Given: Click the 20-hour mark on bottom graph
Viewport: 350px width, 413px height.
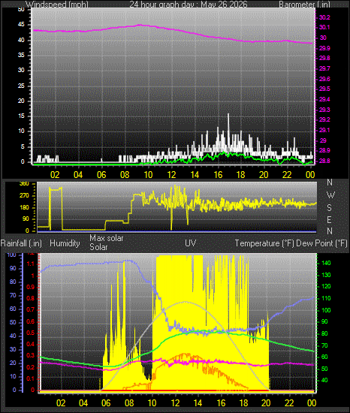Looking at the screenshot, I should tap(266, 403).
